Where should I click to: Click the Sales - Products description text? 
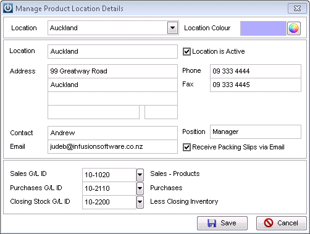(175, 173)
